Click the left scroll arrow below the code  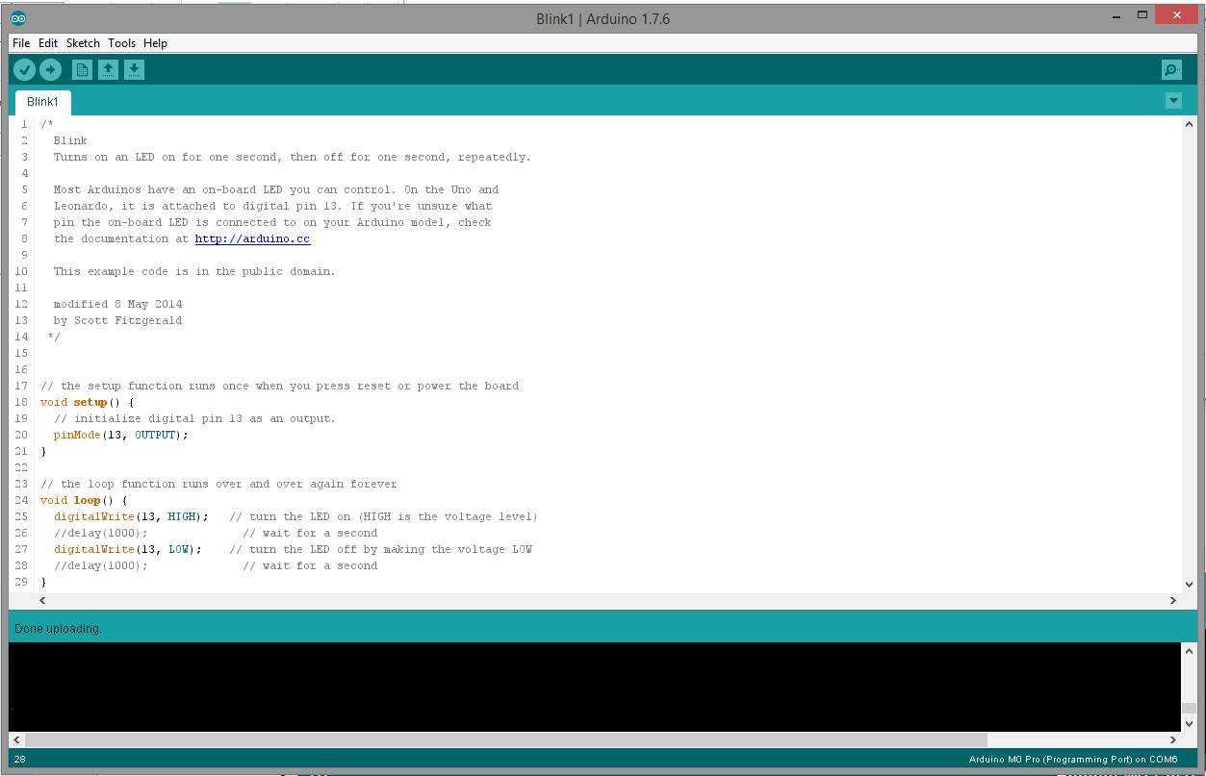pyautogui.click(x=41, y=599)
